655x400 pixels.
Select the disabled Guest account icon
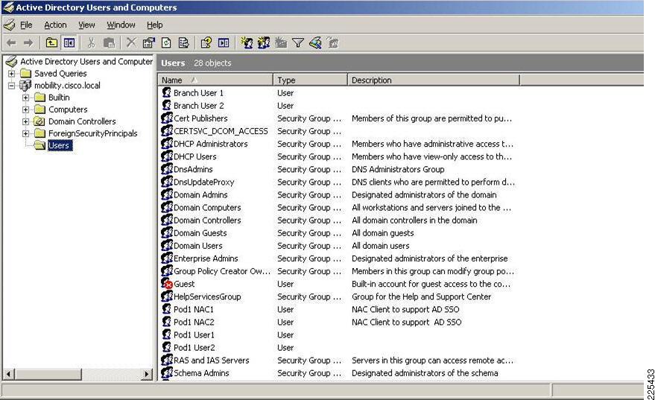click(167, 284)
